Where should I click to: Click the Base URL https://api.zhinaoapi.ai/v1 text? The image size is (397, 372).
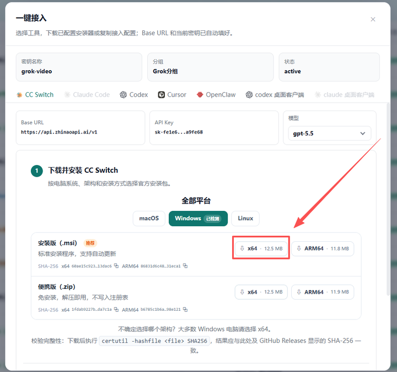[59, 132]
